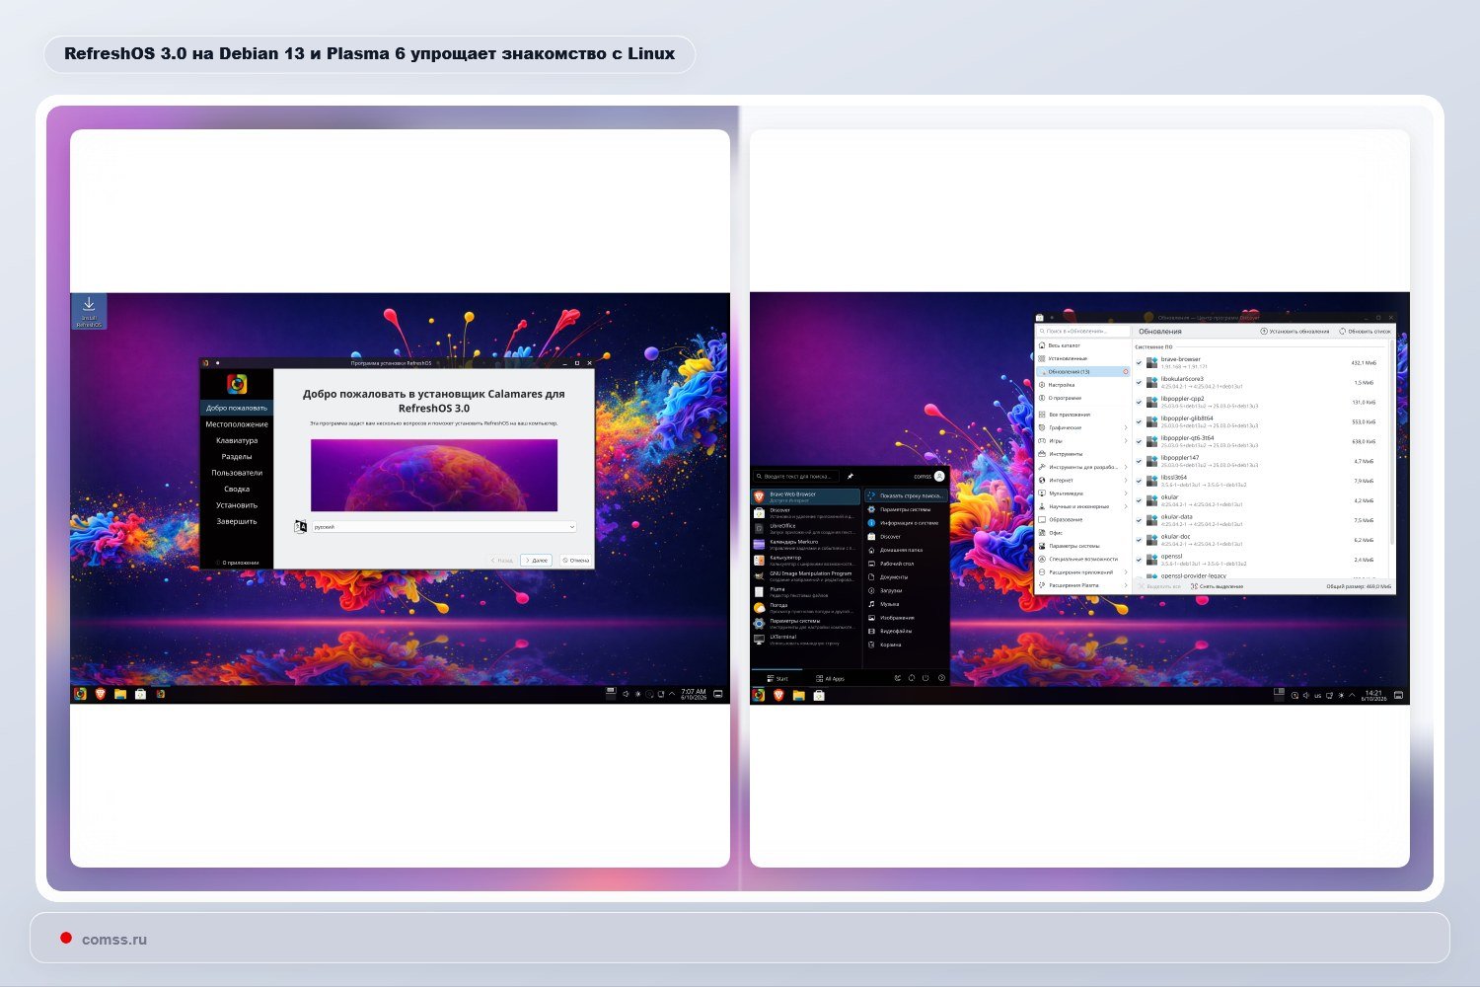Expand the Расширения приложений category
This screenshot has width=1480, height=987.
1126,572
